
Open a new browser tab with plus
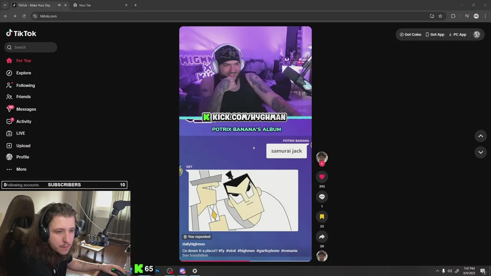pyautogui.click(x=135, y=5)
